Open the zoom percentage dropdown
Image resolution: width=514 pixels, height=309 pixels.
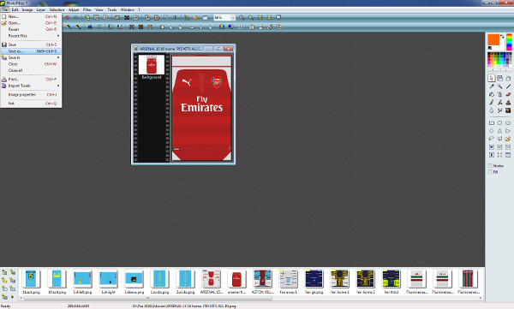click(x=233, y=18)
